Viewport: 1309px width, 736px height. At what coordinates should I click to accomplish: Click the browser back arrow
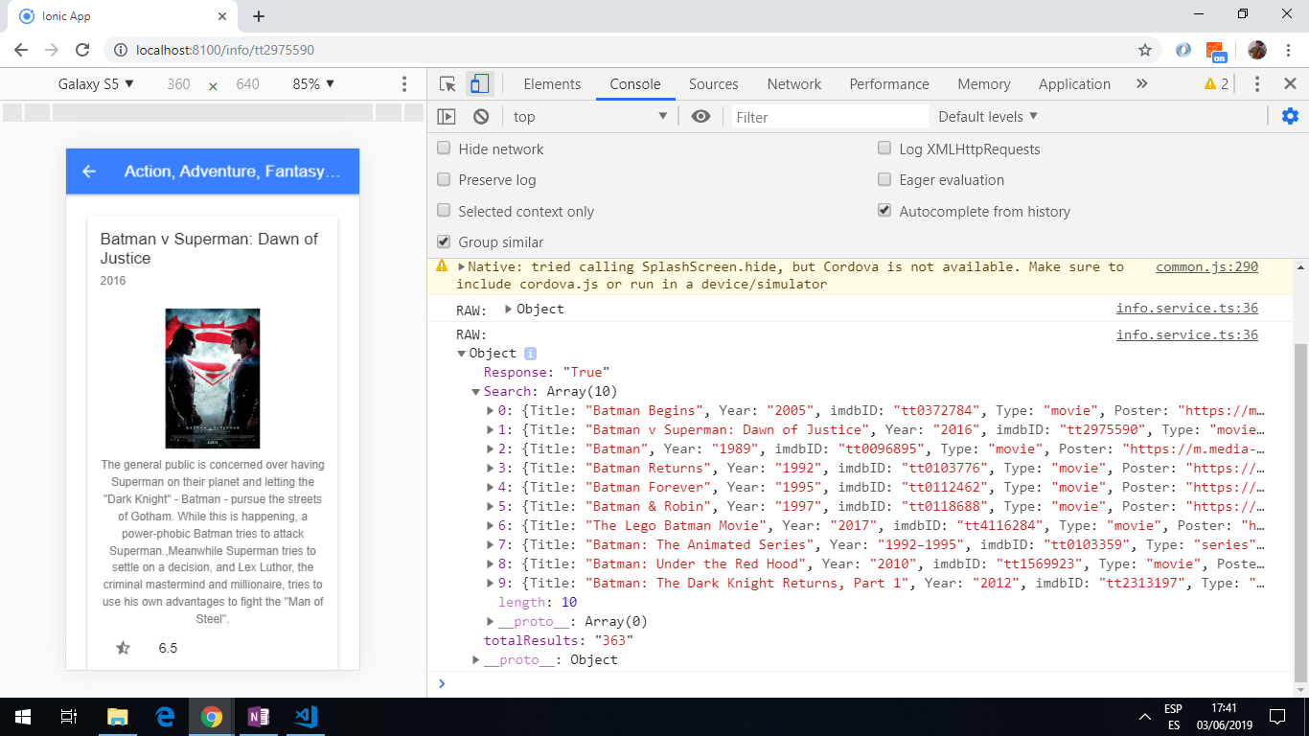[x=21, y=50]
